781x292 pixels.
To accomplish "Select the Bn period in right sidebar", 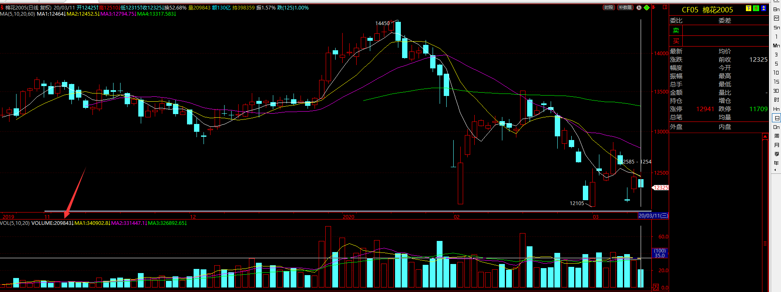I will pyautogui.click(x=776, y=9).
